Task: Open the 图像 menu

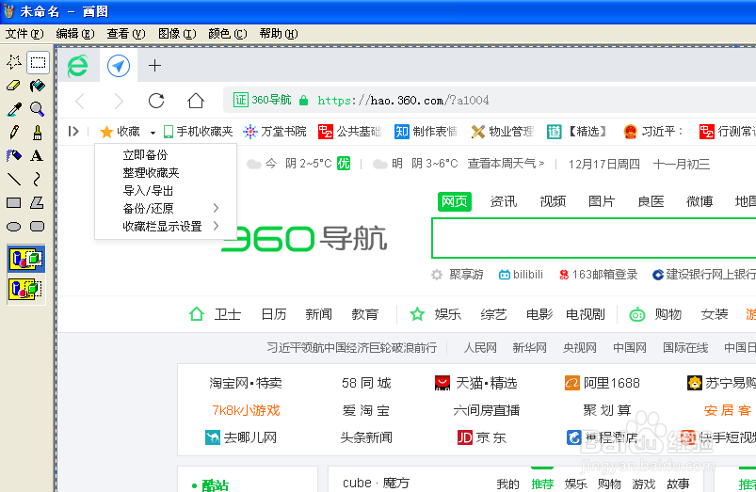Action: pos(177,34)
